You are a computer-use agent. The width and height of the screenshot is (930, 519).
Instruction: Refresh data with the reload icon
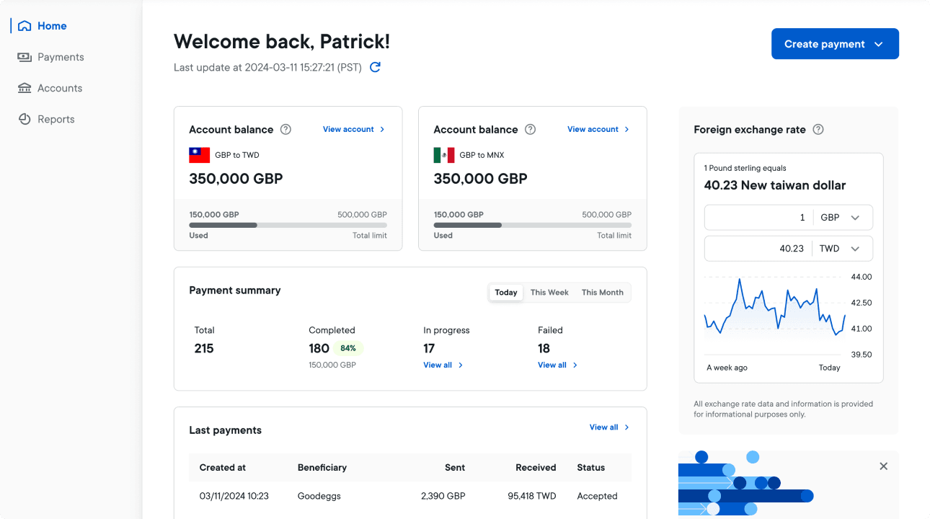[374, 67]
